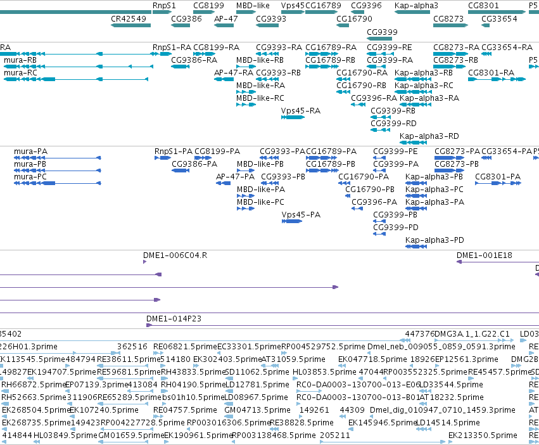Screen dimensions: 539x445
Task: Click the bs01h10.5prime EST
Action: click(x=165, y=404)
